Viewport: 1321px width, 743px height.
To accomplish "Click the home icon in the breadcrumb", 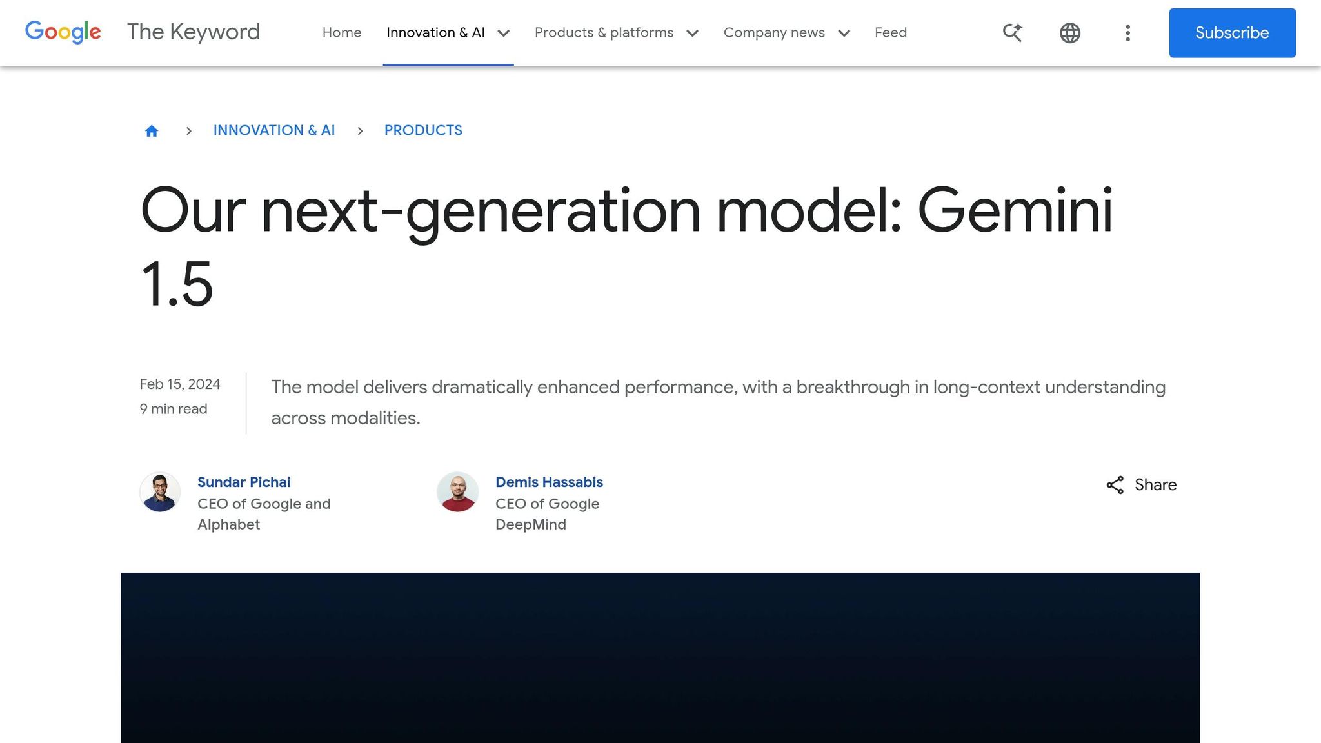I will click(x=152, y=130).
